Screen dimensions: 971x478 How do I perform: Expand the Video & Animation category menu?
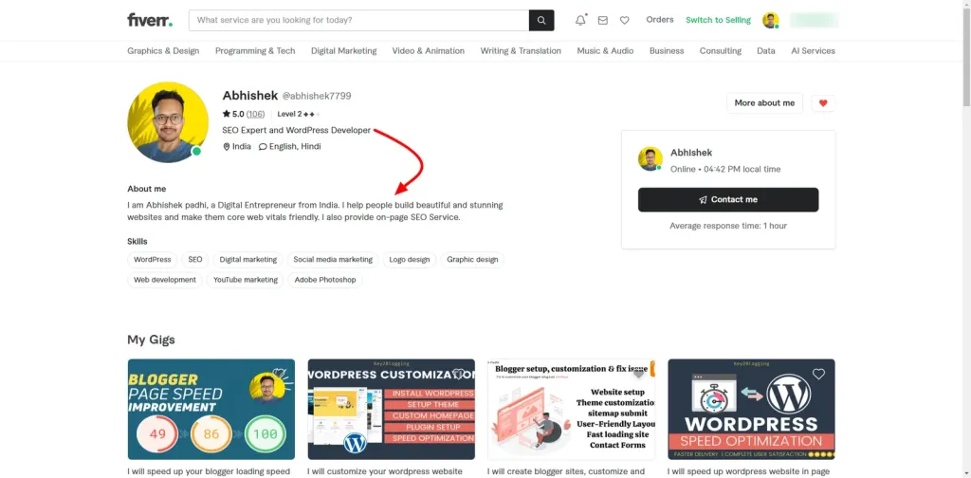pyautogui.click(x=428, y=51)
